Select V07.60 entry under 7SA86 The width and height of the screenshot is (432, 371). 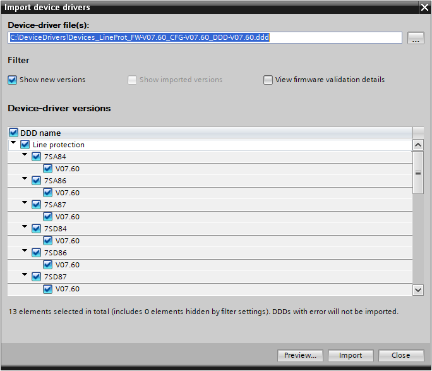(68, 193)
